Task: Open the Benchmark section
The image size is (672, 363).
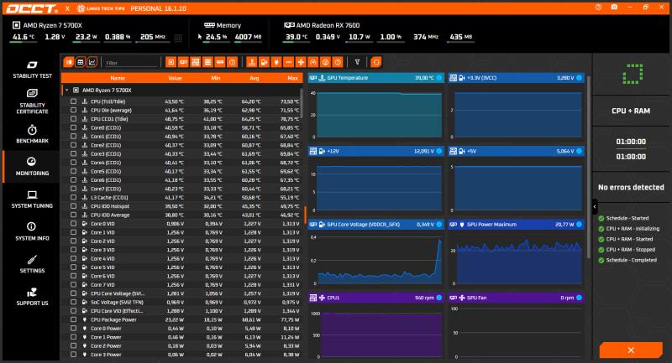Action: point(32,134)
